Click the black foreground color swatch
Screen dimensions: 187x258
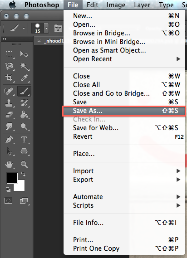click(x=12, y=178)
